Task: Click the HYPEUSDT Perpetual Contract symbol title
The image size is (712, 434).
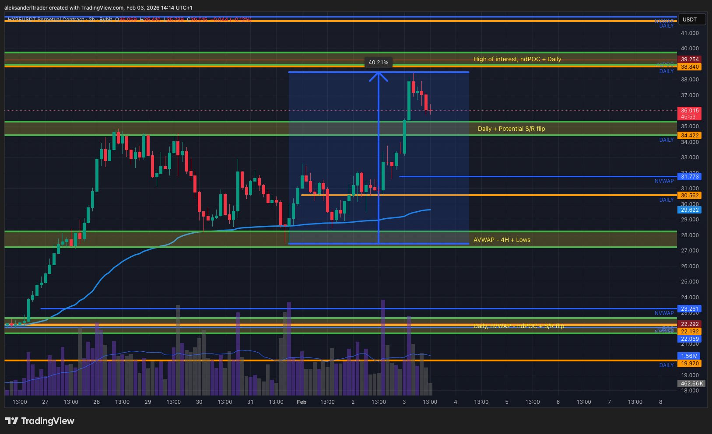Action: tap(46, 20)
